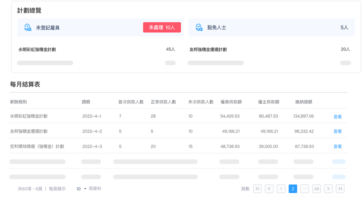362x197 pixels.
Task: Click employer contribution 39,000.00
Action: point(268,147)
